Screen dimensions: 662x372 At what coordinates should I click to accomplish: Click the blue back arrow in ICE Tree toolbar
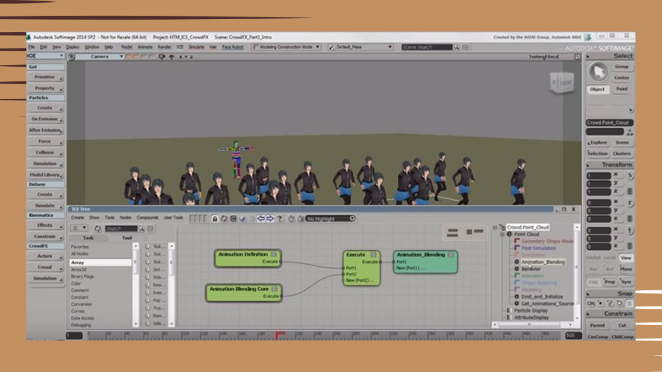tap(260, 219)
